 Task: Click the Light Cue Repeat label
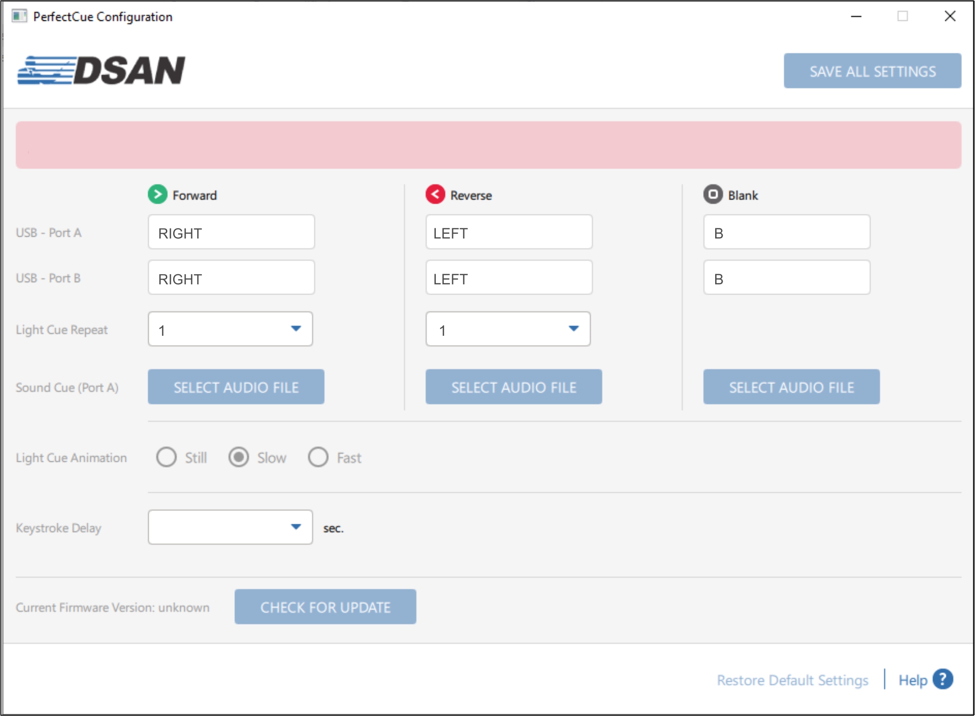point(62,330)
